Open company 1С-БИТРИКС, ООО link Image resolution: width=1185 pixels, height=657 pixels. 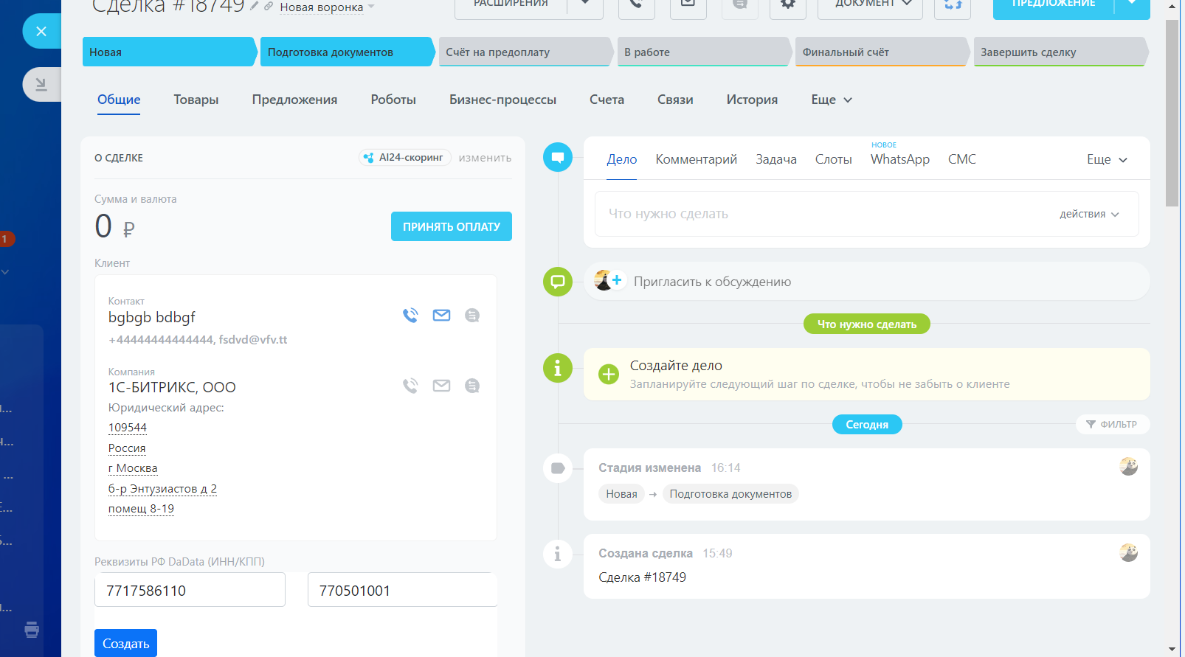point(172,387)
